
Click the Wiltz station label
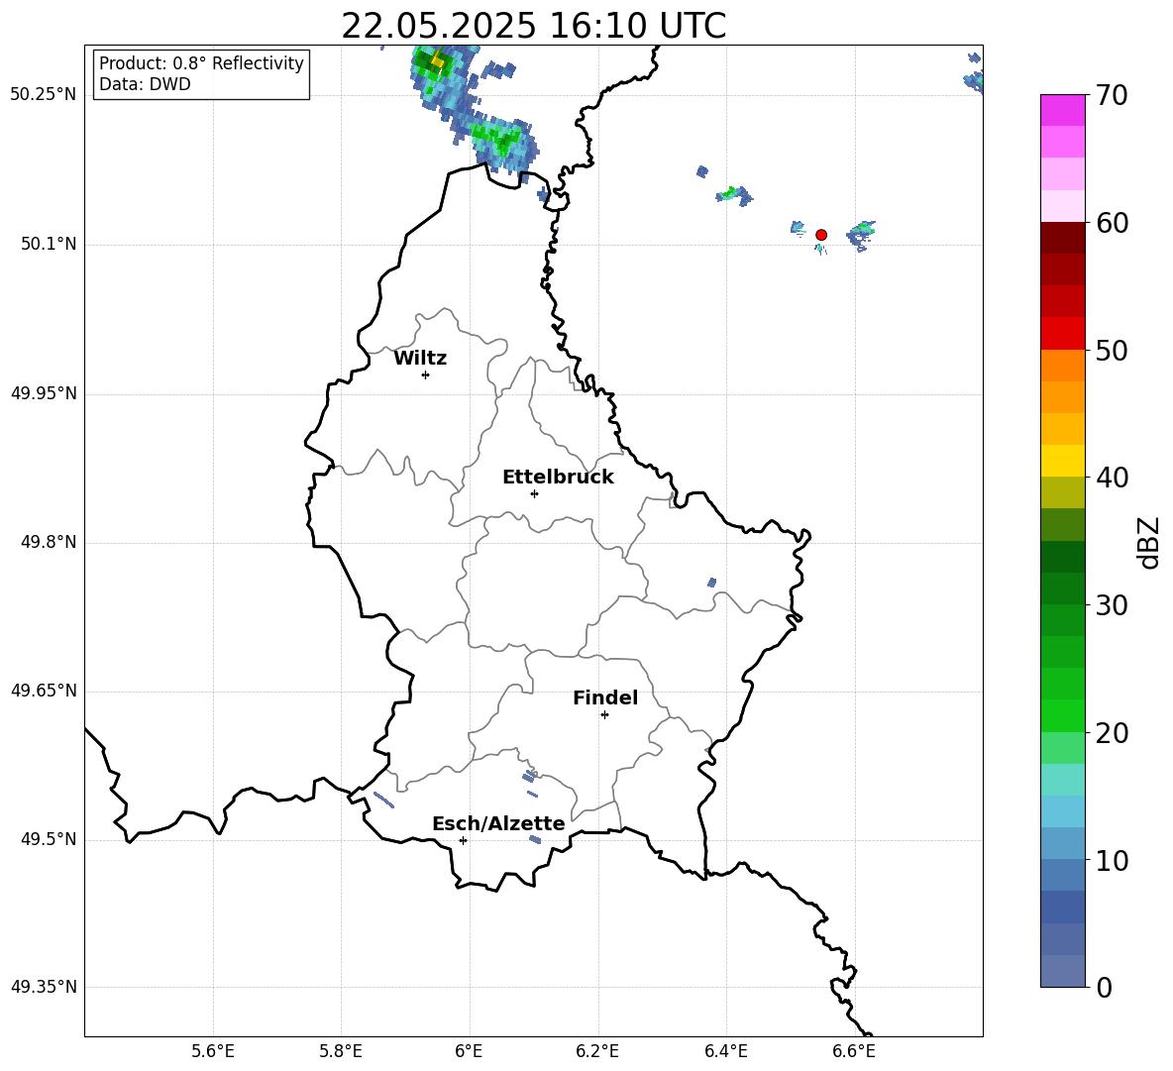pos(420,359)
